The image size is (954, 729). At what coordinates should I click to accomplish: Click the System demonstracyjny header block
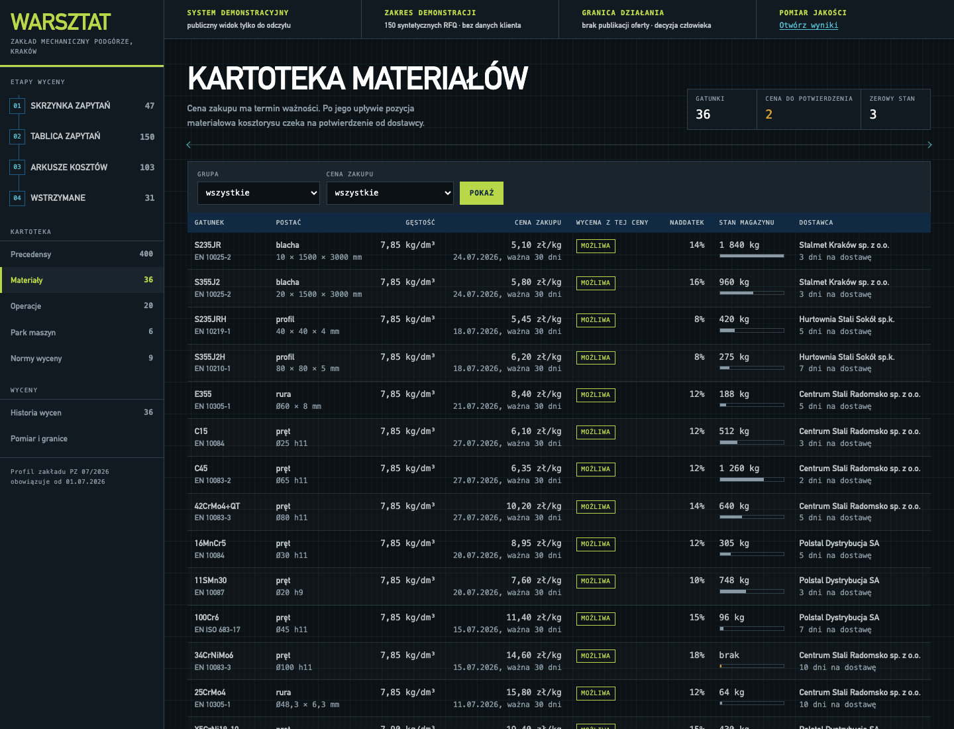(x=263, y=19)
